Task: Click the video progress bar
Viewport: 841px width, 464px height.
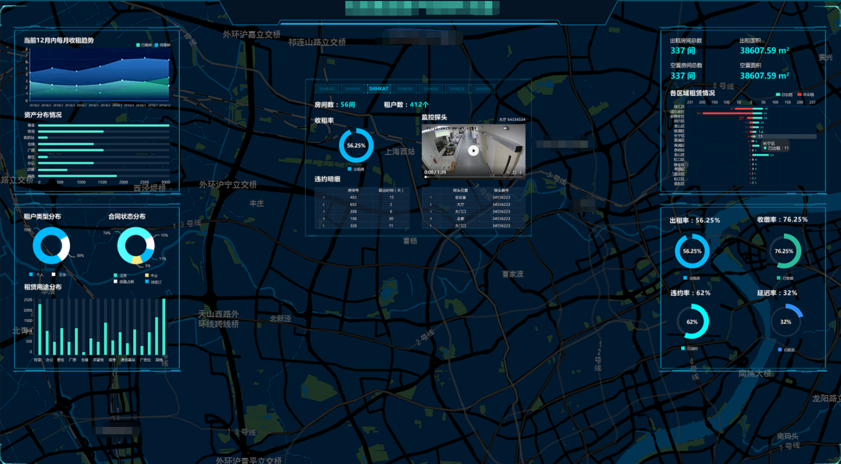Action: [x=474, y=177]
